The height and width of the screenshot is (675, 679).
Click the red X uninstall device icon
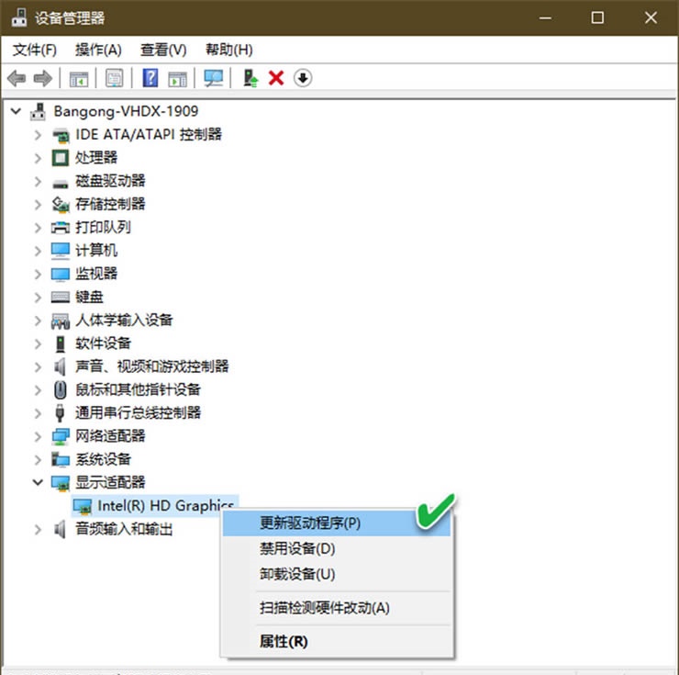tap(276, 78)
